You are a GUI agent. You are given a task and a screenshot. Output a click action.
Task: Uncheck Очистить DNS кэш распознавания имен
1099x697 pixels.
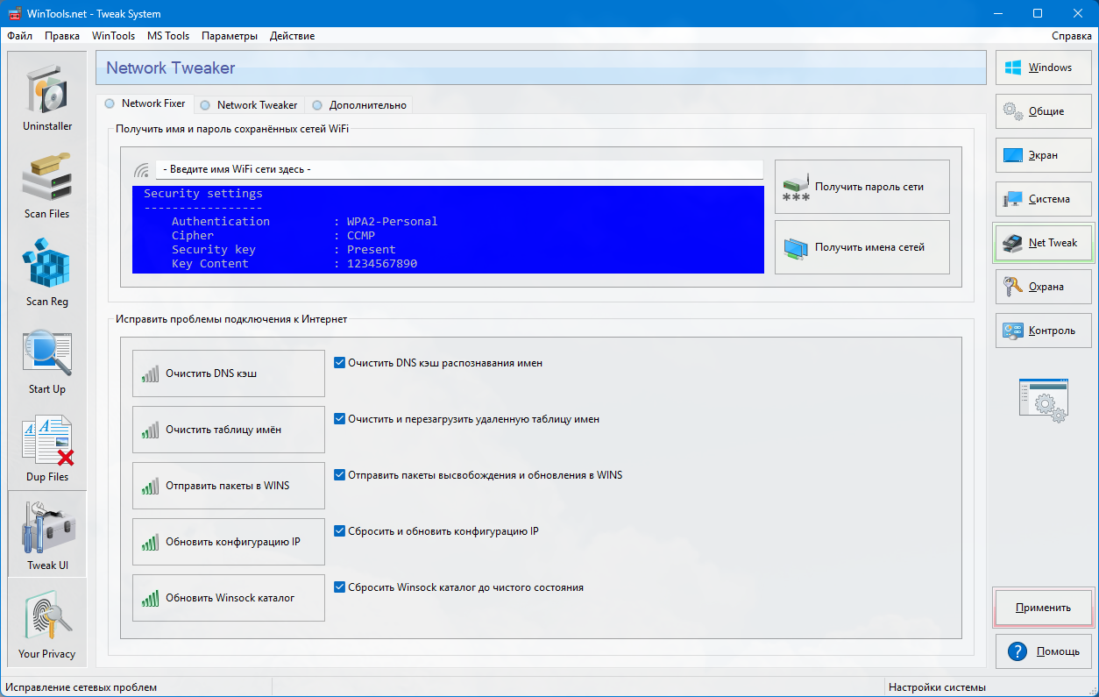click(x=340, y=363)
